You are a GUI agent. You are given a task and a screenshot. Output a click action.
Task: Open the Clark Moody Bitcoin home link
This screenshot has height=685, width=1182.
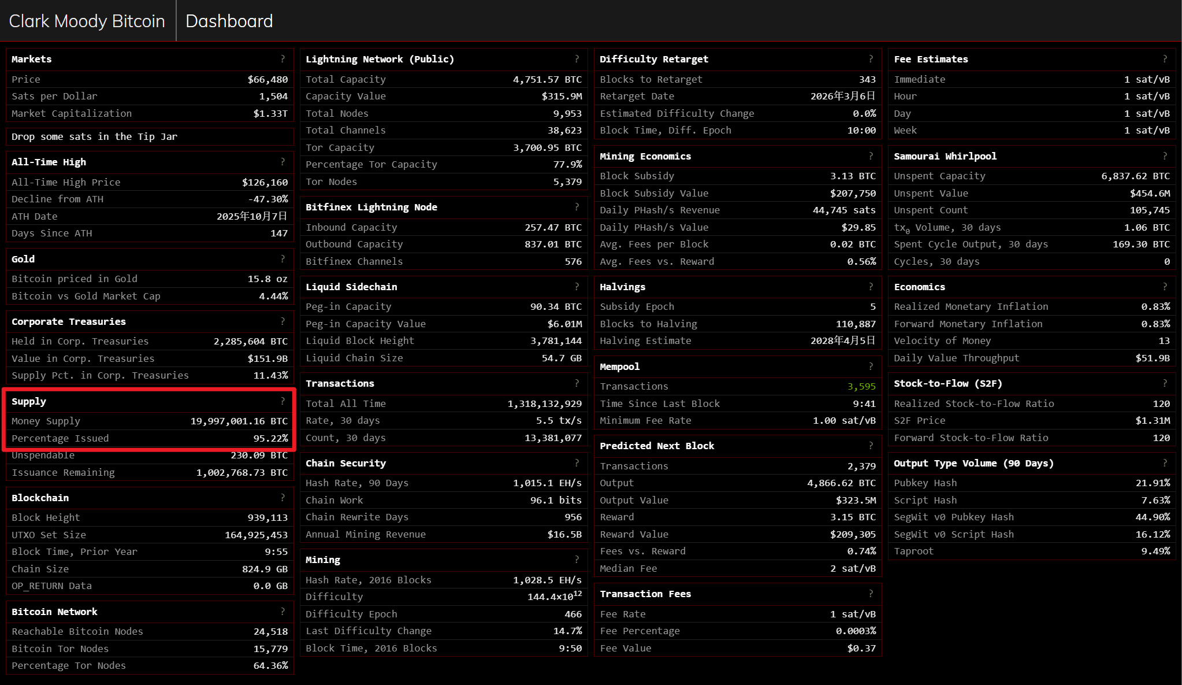pyautogui.click(x=87, y=21)
